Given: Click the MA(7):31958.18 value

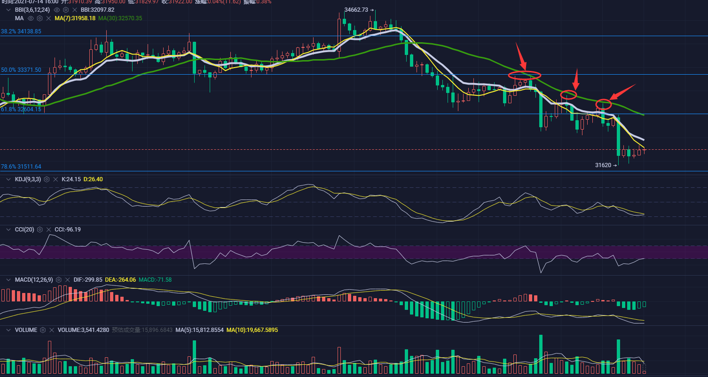Looking at the screenshot, I should 75,18.
